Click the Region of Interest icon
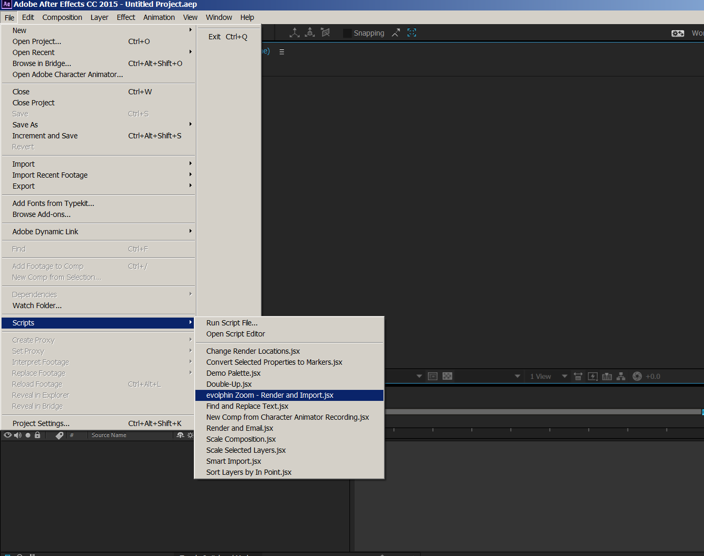 click(433, 376)
